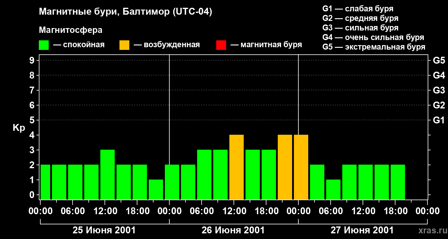
Task: Click the '25 Июня 2001' date label
Action: 104,230
